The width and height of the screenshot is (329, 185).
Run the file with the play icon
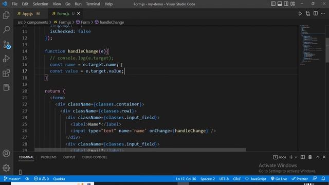(x=300, y=14)
